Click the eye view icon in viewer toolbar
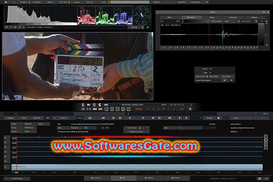 coord(89,105)
